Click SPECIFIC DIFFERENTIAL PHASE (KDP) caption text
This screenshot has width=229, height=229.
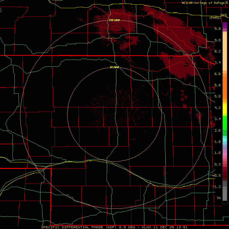[79, 227]
